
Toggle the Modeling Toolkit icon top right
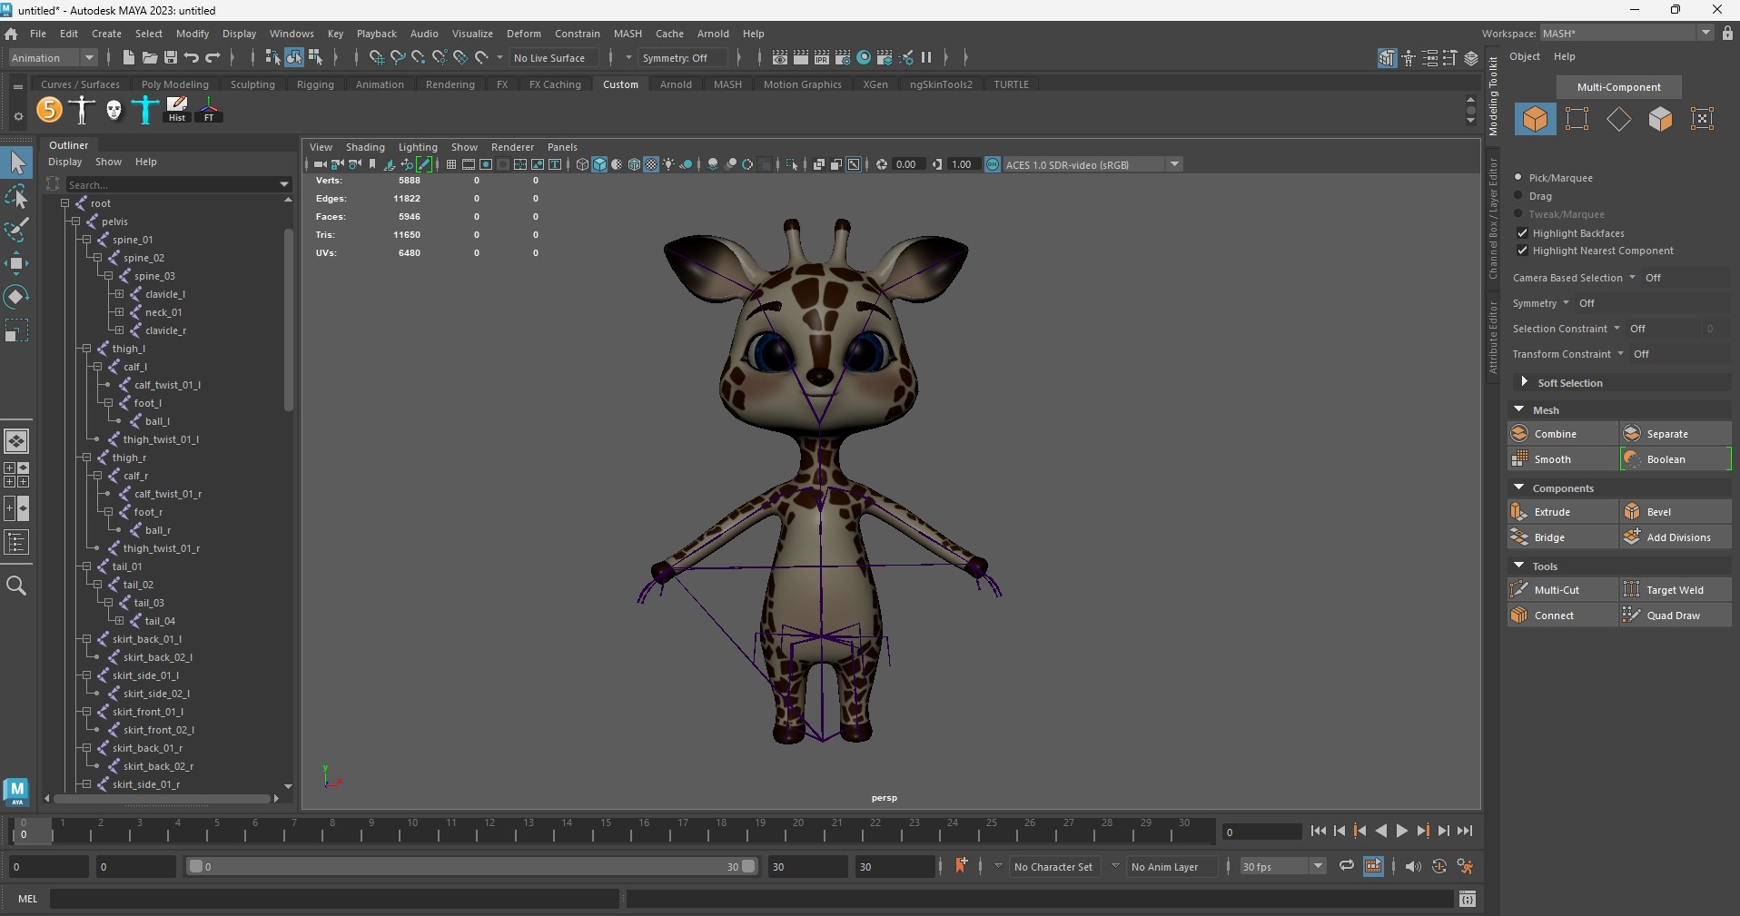pyautogui.click(x=1386, y=58)
